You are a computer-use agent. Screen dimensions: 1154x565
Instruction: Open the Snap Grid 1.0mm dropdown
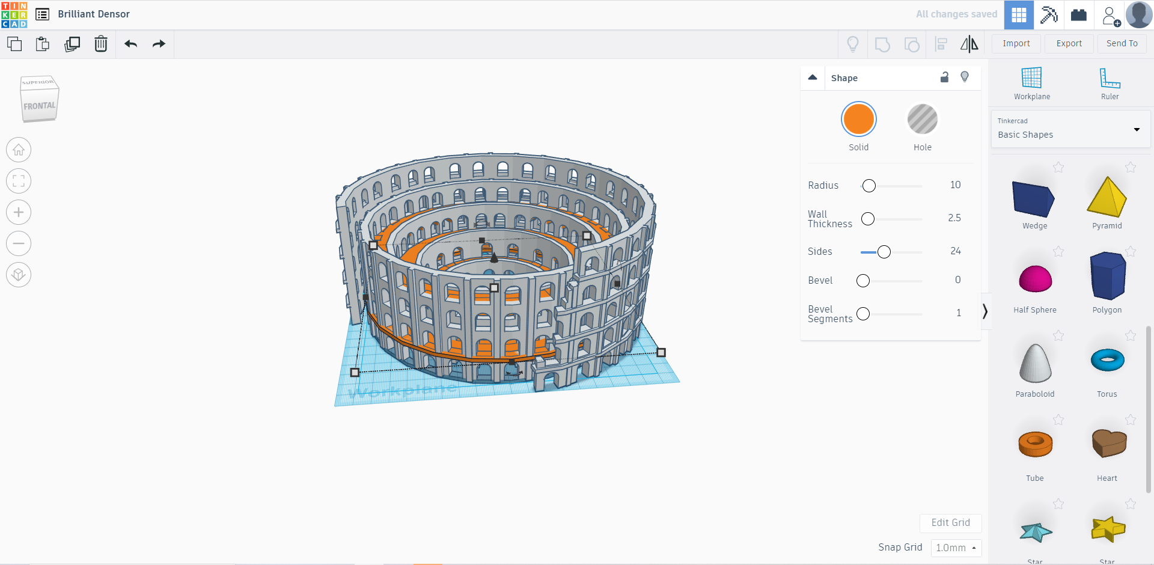point(956,548)
